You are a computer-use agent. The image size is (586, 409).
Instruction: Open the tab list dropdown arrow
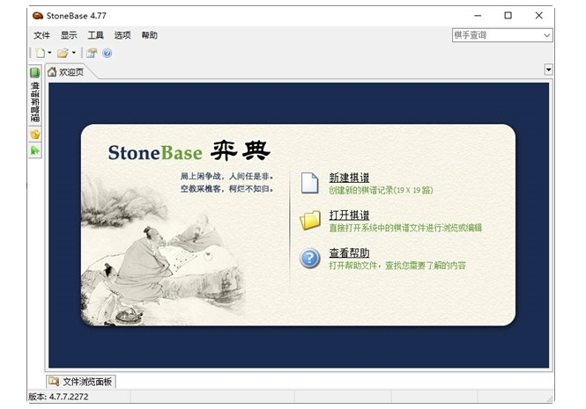coord(548,69)
